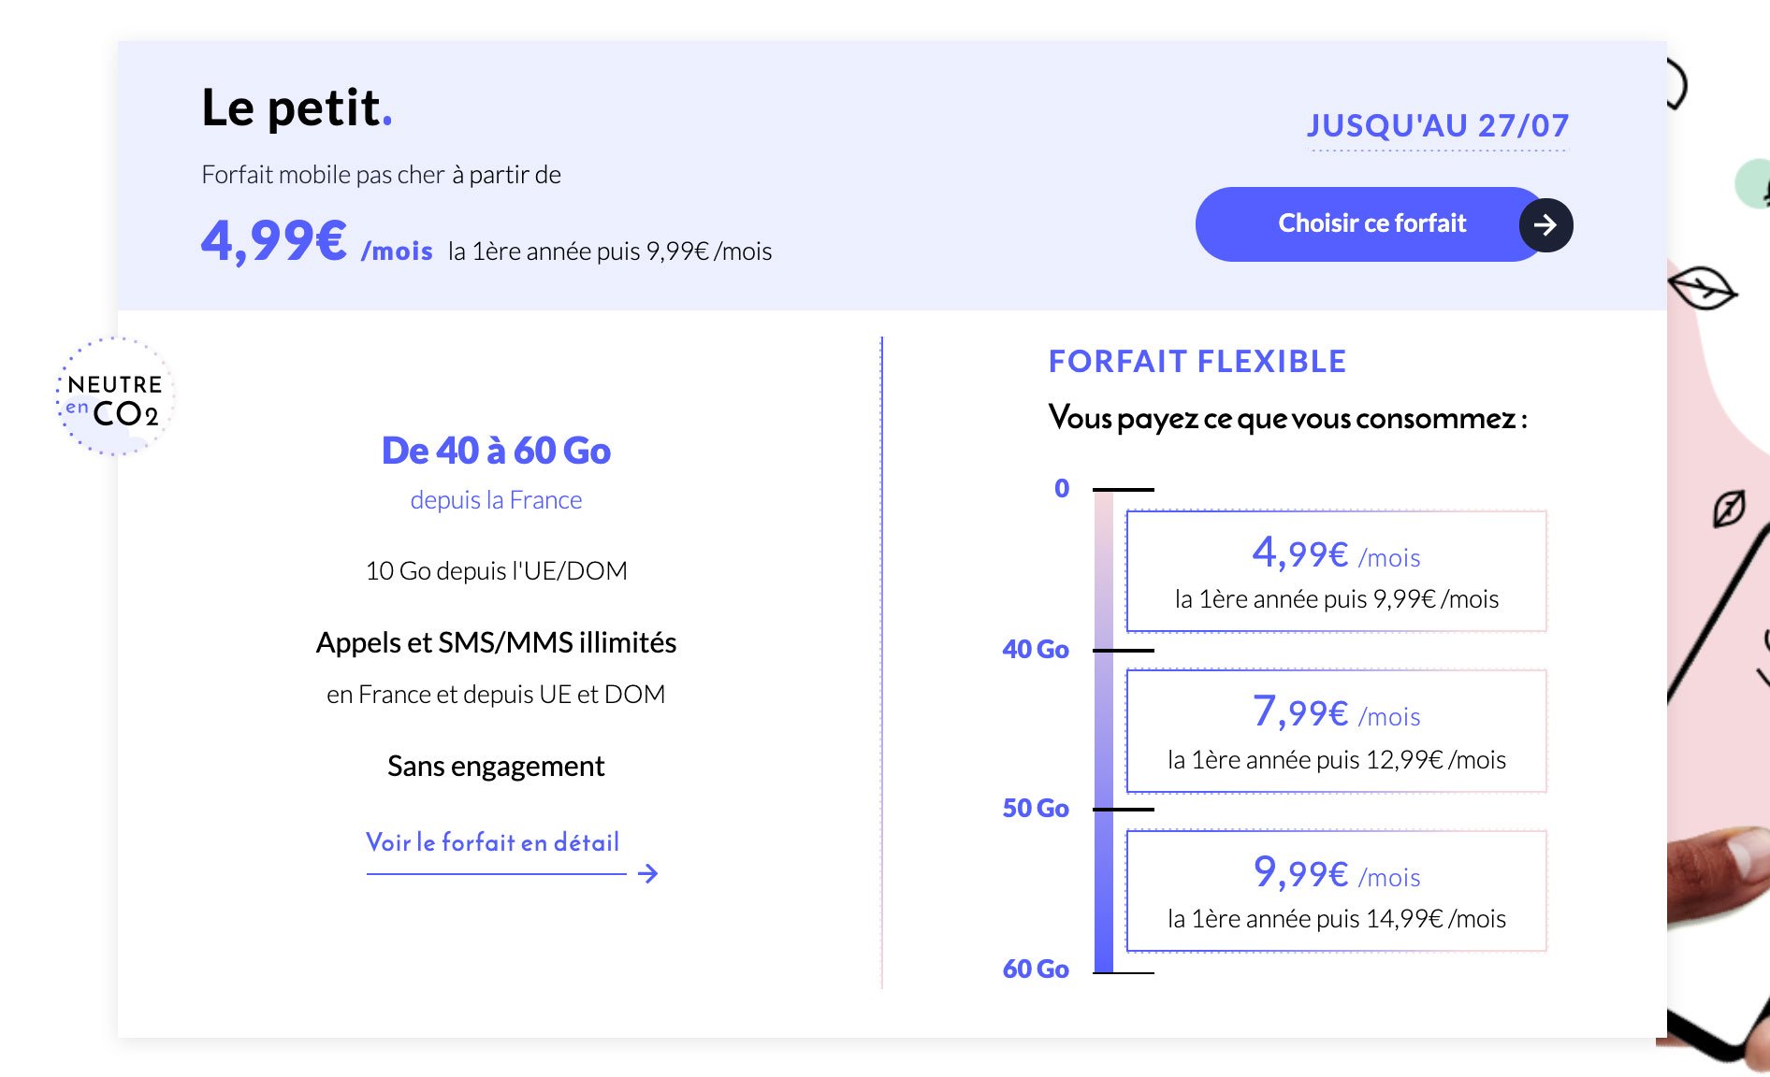Click the header 4,99€ /mois price
Screen dimensions: 1770x1077
pyautogui.click(x=316, y=242)
